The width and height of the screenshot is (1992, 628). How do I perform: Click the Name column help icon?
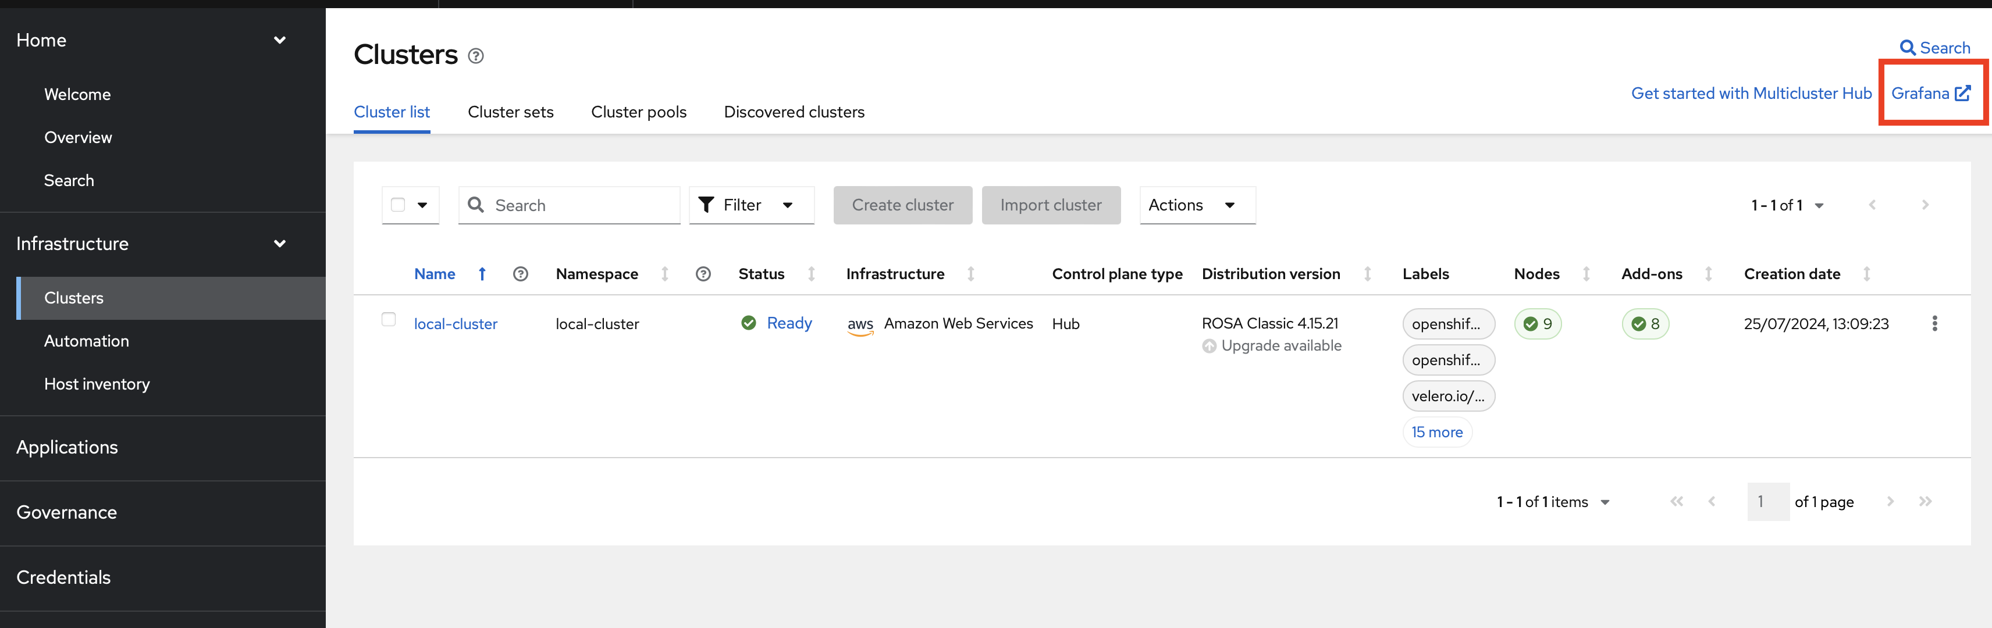[521, 274]
